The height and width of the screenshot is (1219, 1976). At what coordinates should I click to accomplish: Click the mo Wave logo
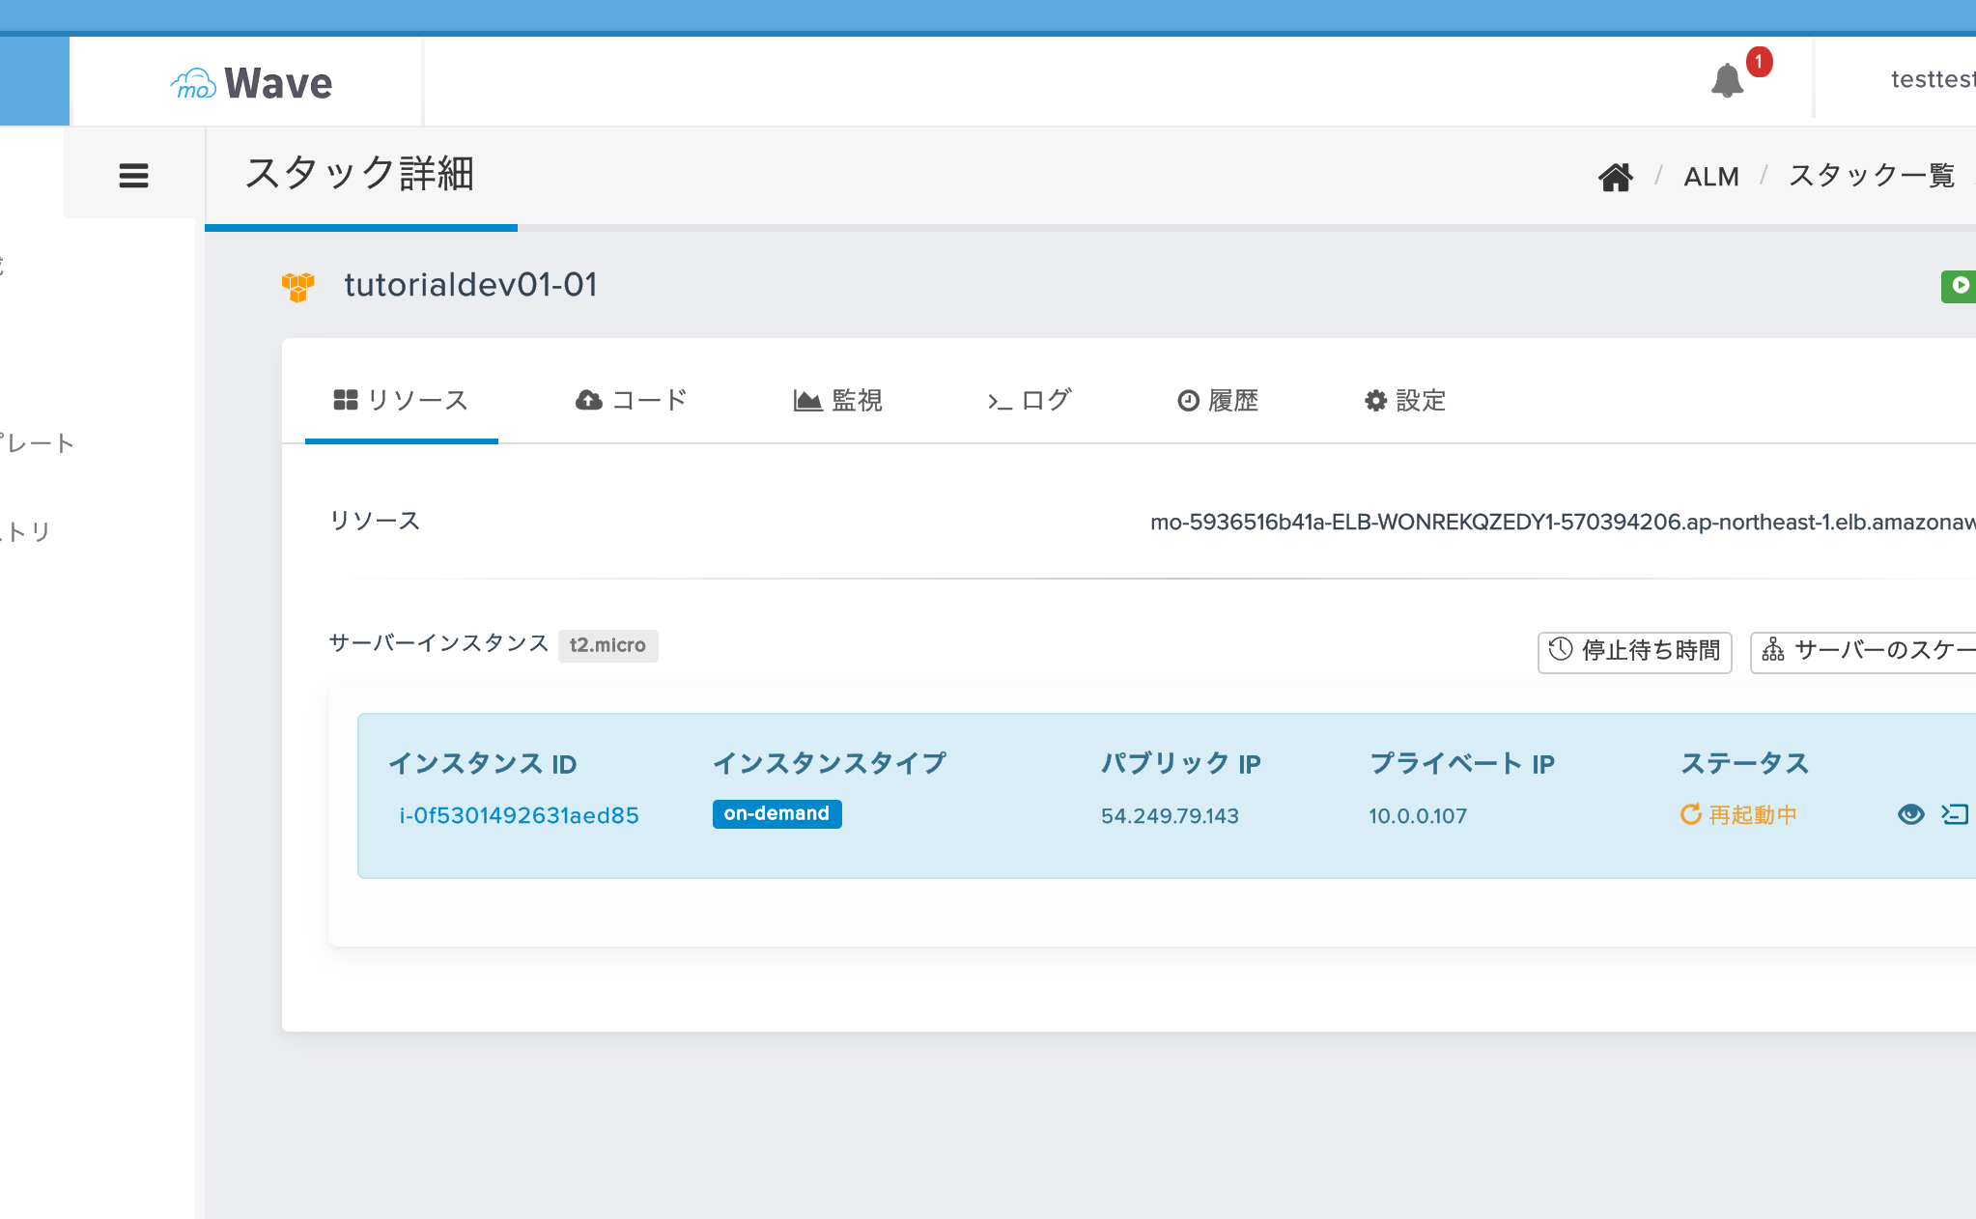click(x=251, y=83)
